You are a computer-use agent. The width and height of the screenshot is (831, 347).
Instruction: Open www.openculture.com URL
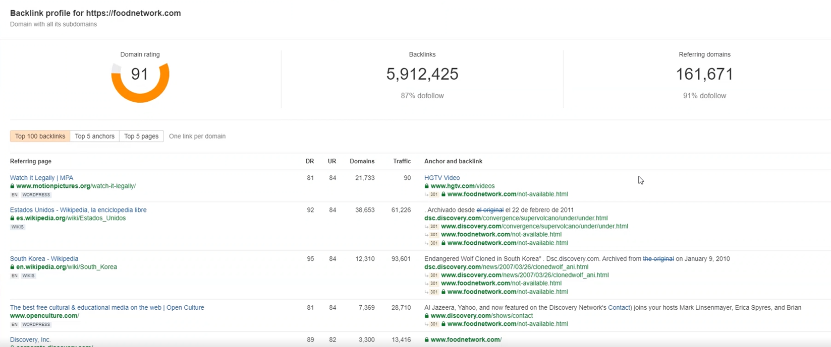coord(44,316)
